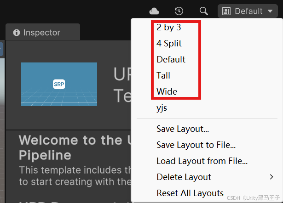Open the undo history icon
This screenshot has height=203, width=283.
pos(179,11)
